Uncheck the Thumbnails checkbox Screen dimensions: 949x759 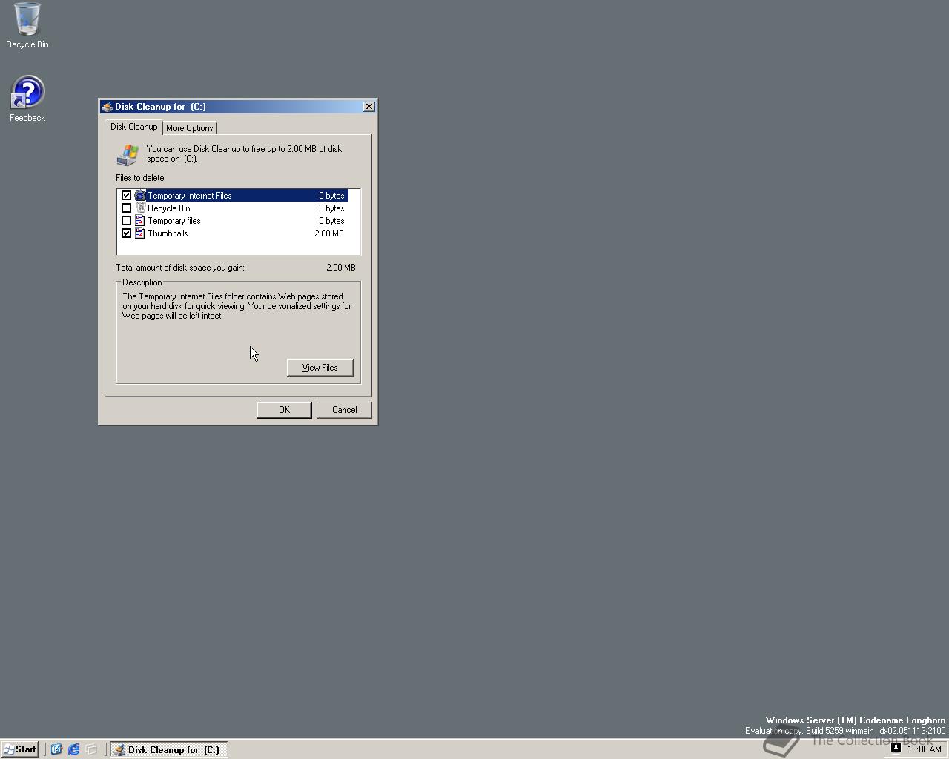[x=126, y=233]
